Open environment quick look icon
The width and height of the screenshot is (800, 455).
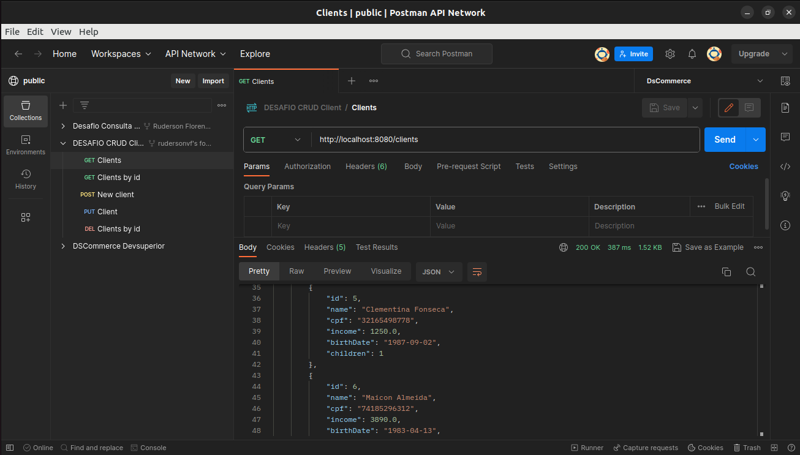[785, 81]
